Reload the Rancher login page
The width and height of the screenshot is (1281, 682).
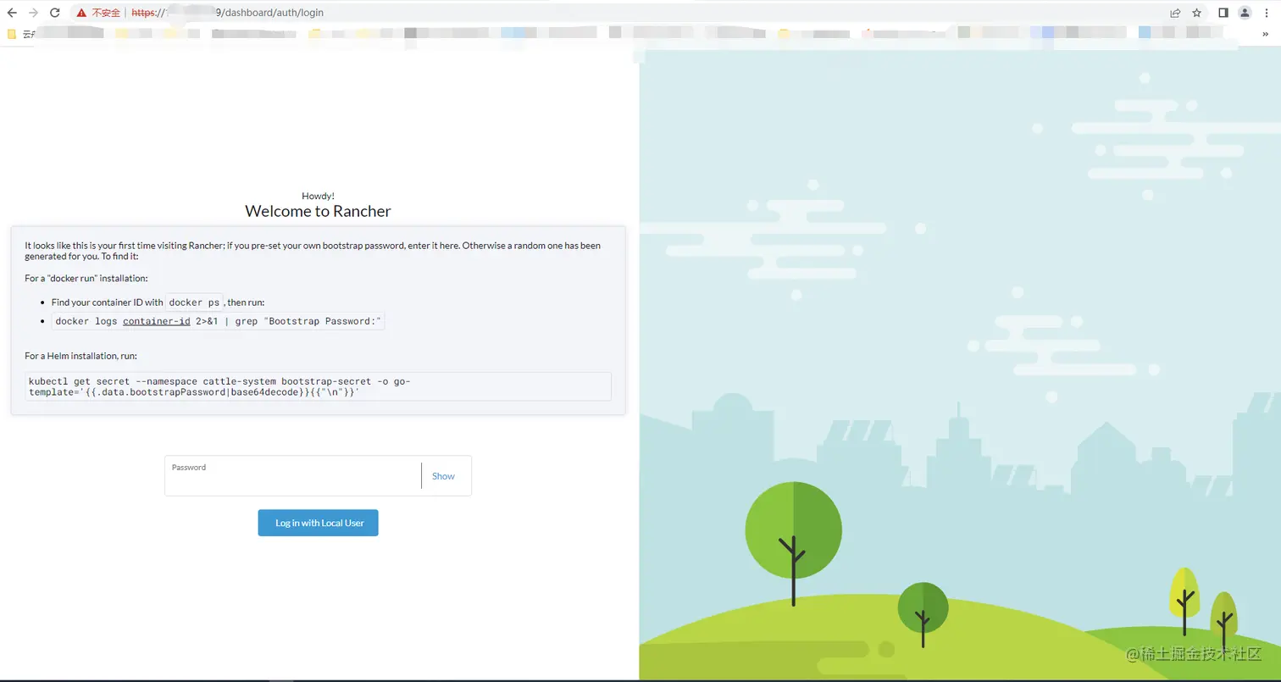click(x=55, y=13)
